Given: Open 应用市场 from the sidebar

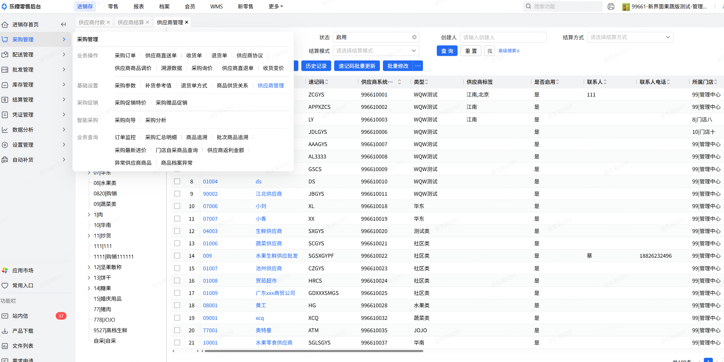Looking at the screenshot, I should (23, 270).
